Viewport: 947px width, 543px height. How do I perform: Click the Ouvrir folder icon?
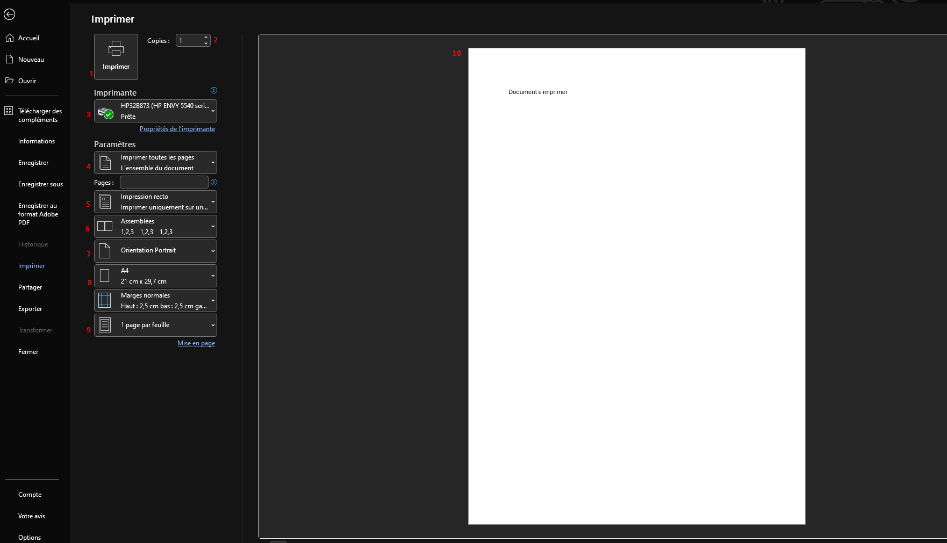coord(9,81)
